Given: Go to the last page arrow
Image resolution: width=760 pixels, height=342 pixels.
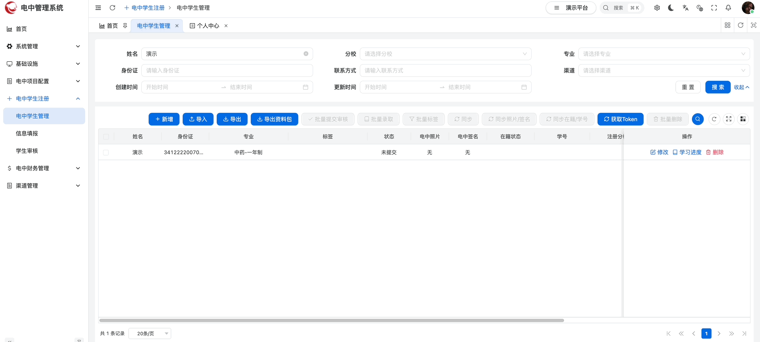Looking at the screenshot, I should [x=744, y=334].
